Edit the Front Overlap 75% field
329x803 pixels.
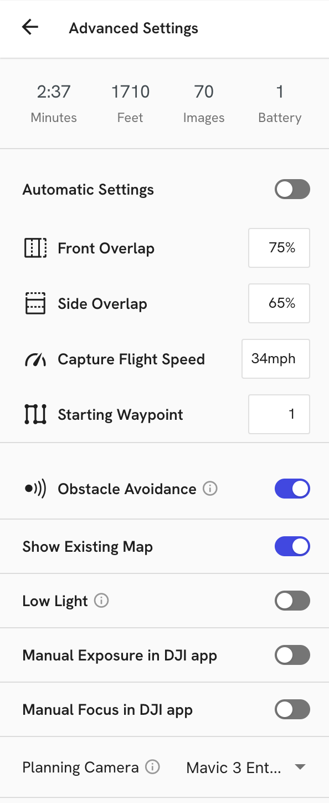(279, 248)
